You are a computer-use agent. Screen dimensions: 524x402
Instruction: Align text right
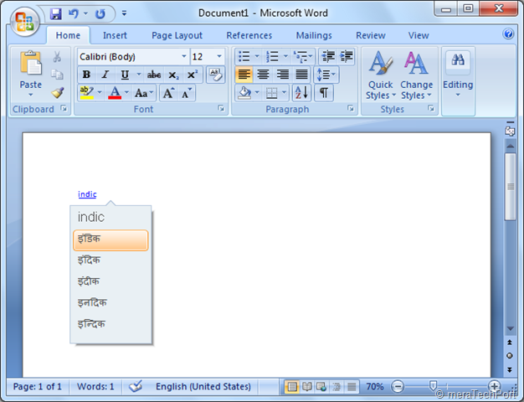click(x=282, y=75)
